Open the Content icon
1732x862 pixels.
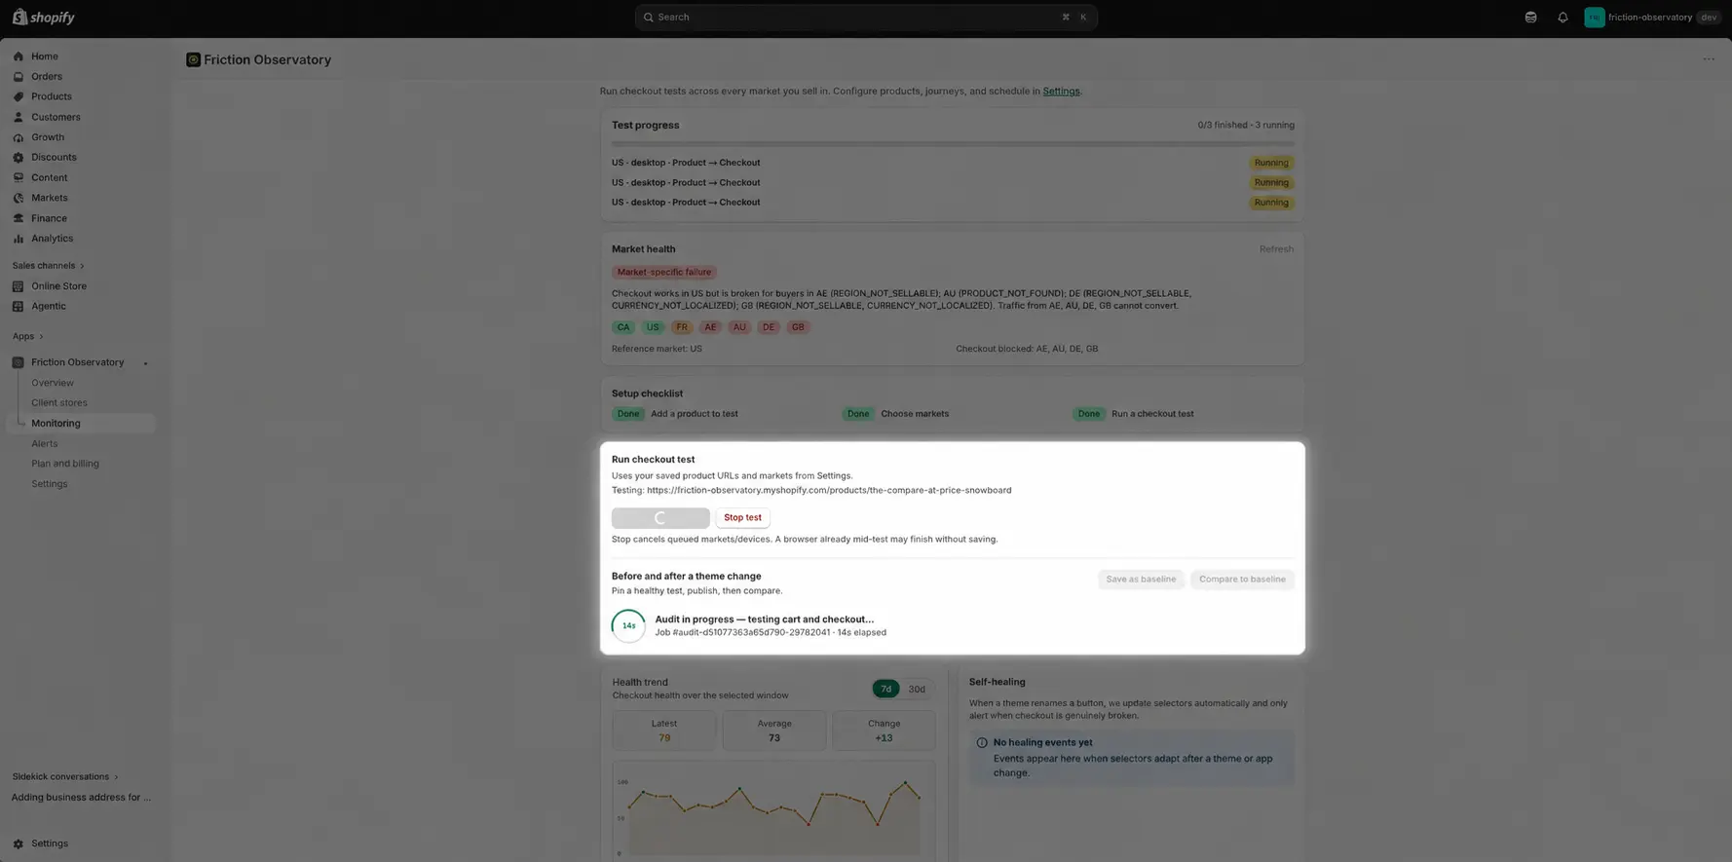point(18,177)
